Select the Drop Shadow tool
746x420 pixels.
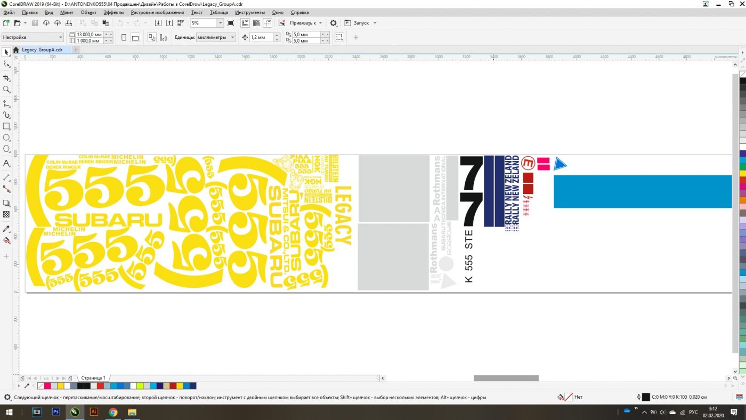click(x=6, y=203)
